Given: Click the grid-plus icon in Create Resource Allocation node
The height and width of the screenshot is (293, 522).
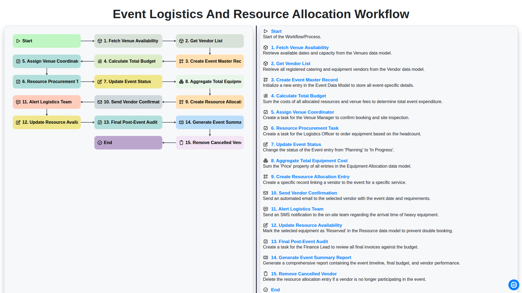Looking at the screenshot, I should pyautogui.click(x=181, y=102).
